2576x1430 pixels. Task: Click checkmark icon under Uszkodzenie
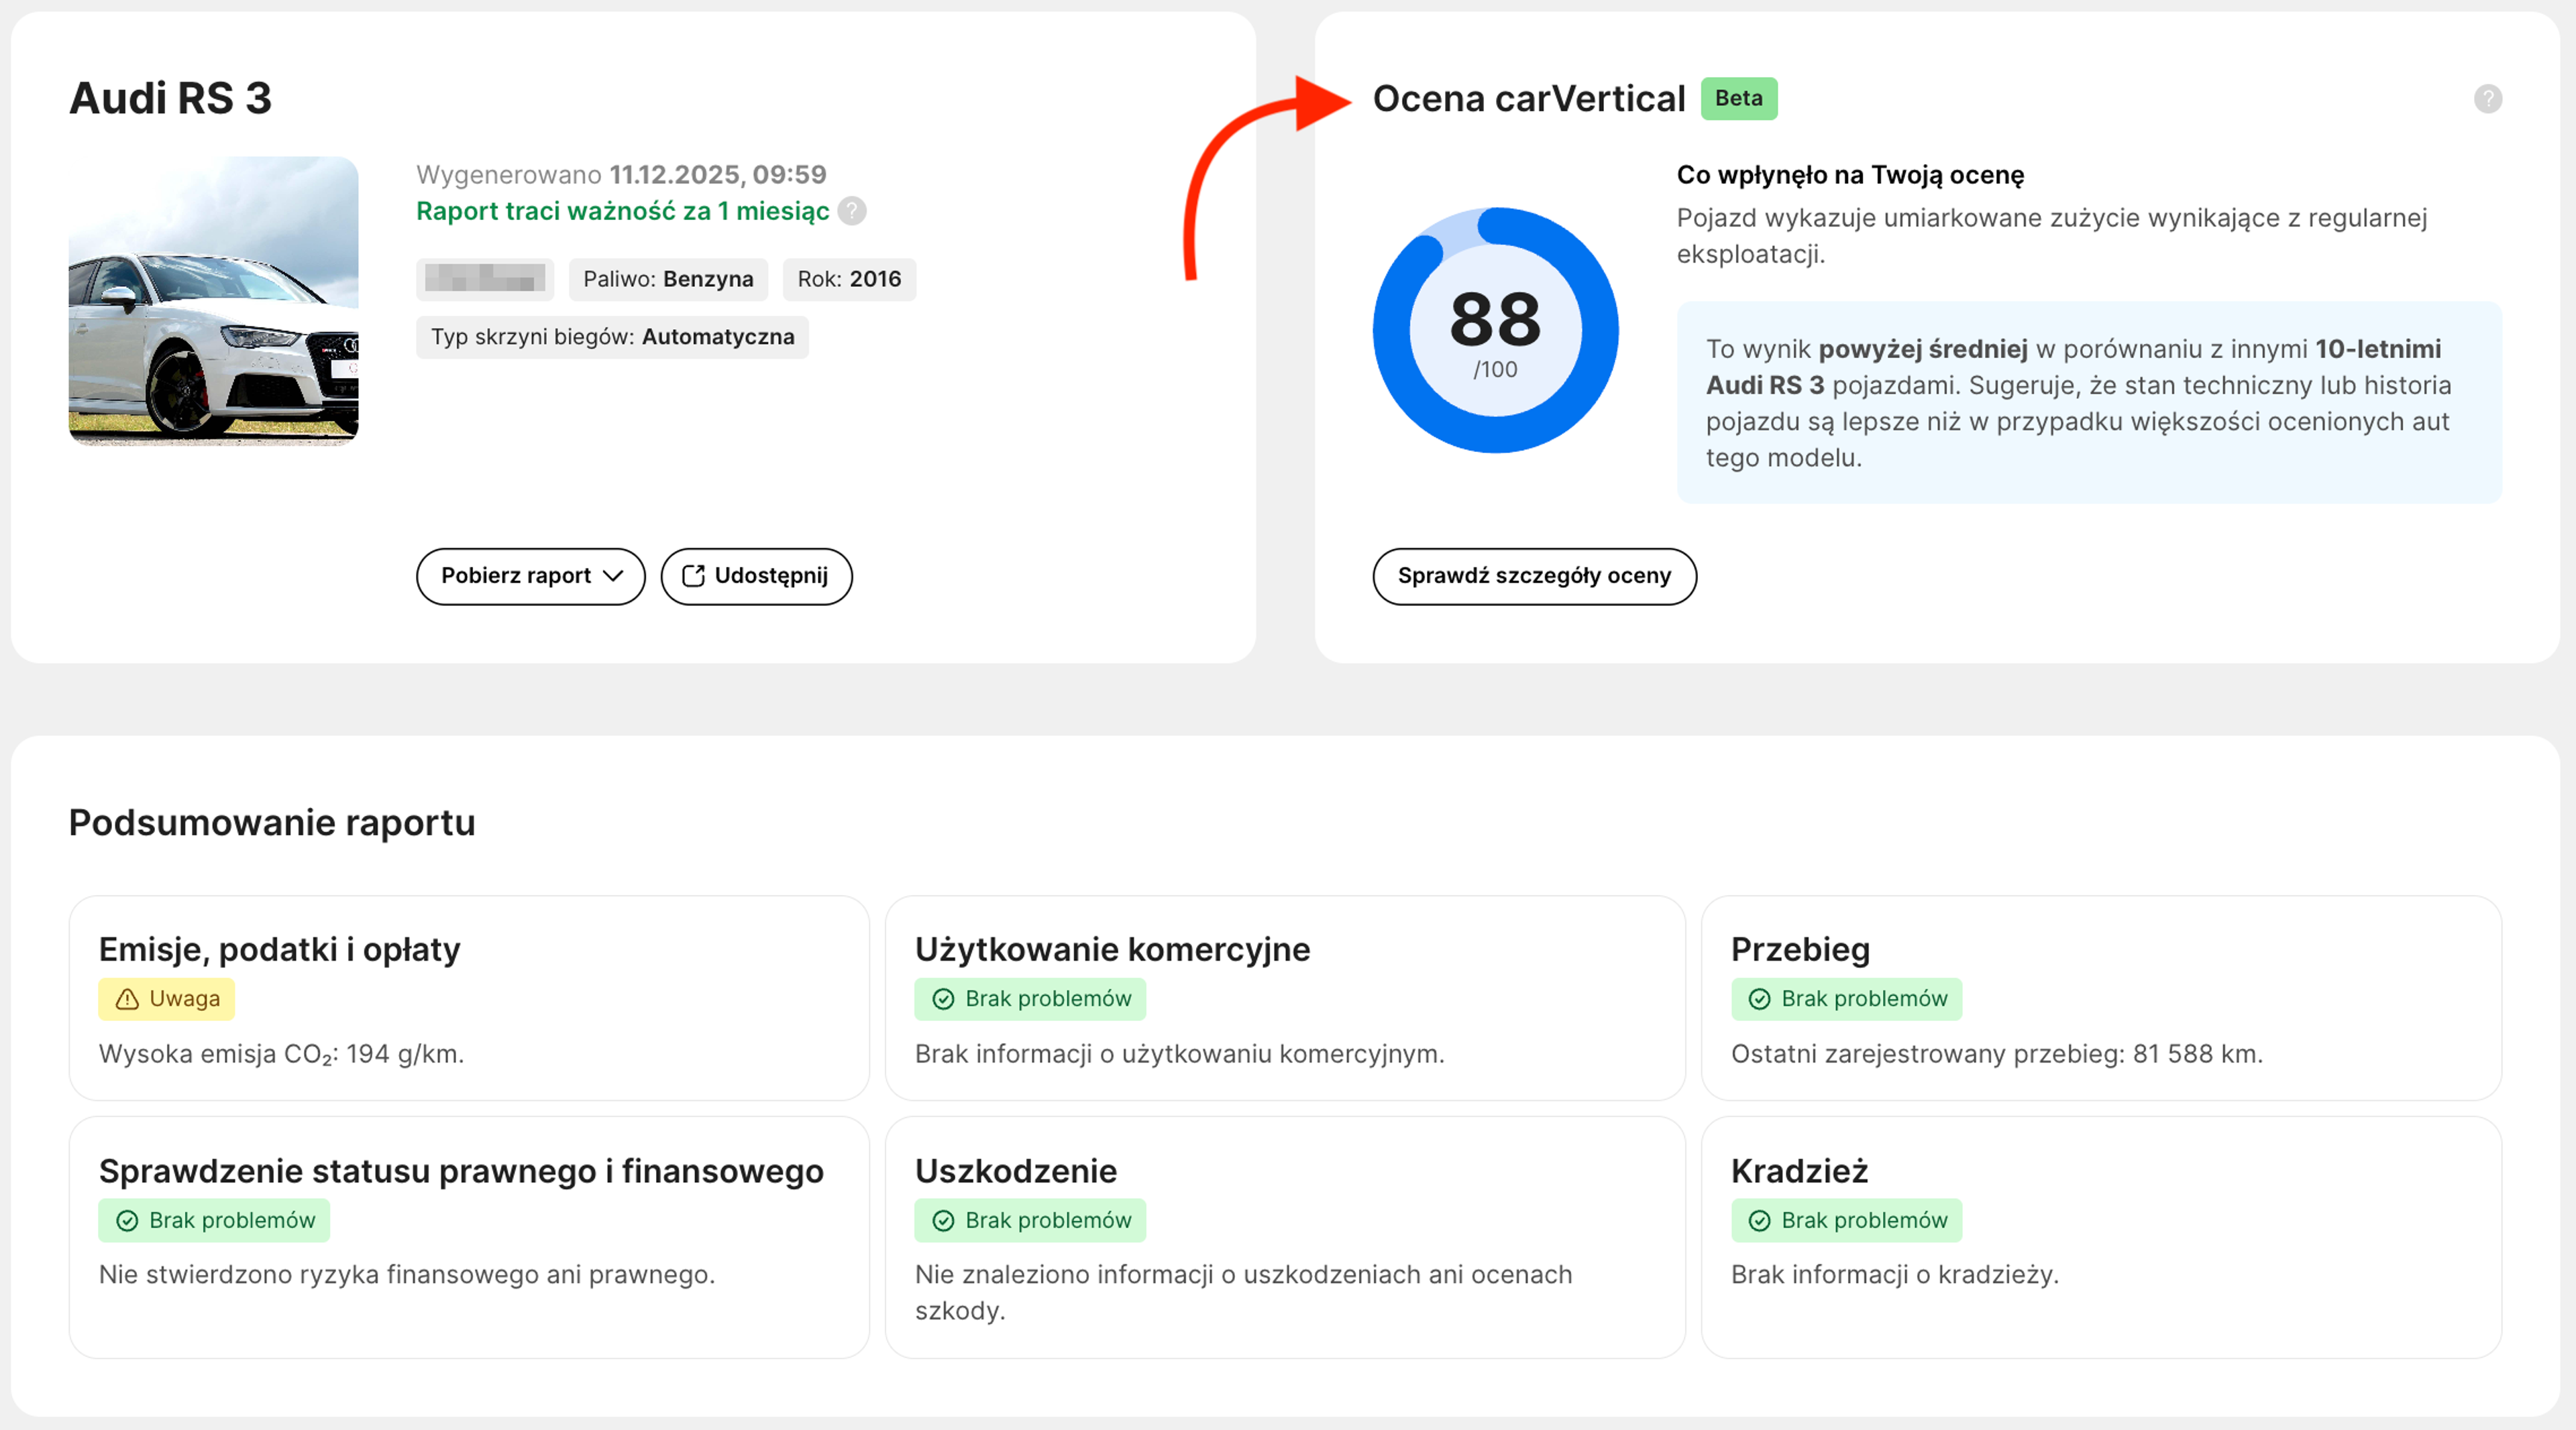[x=943, y=1220]
